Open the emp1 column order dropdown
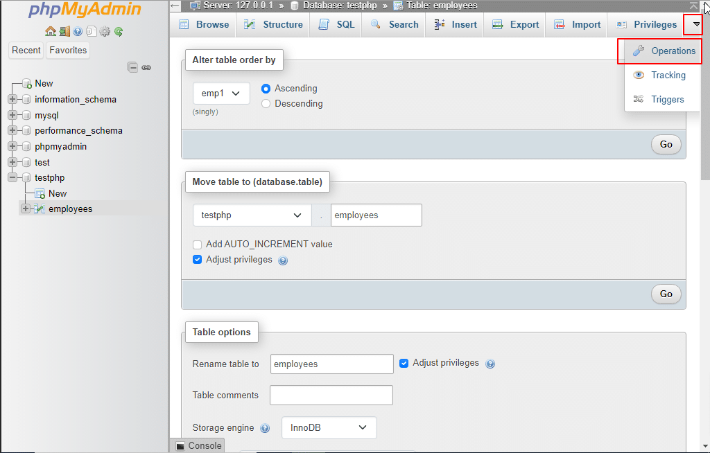Image resolution: width=710 pixels, height=453 pixels. click(x=221, y=94)
